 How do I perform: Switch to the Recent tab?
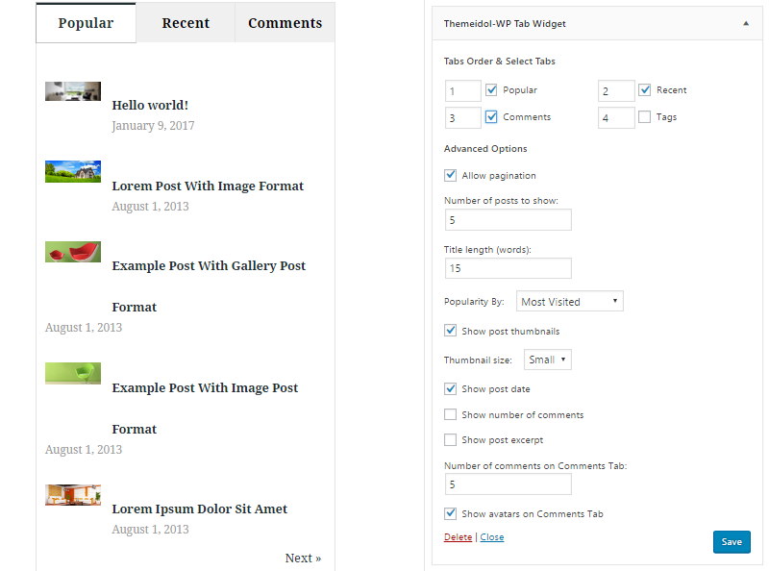point(186,23)
